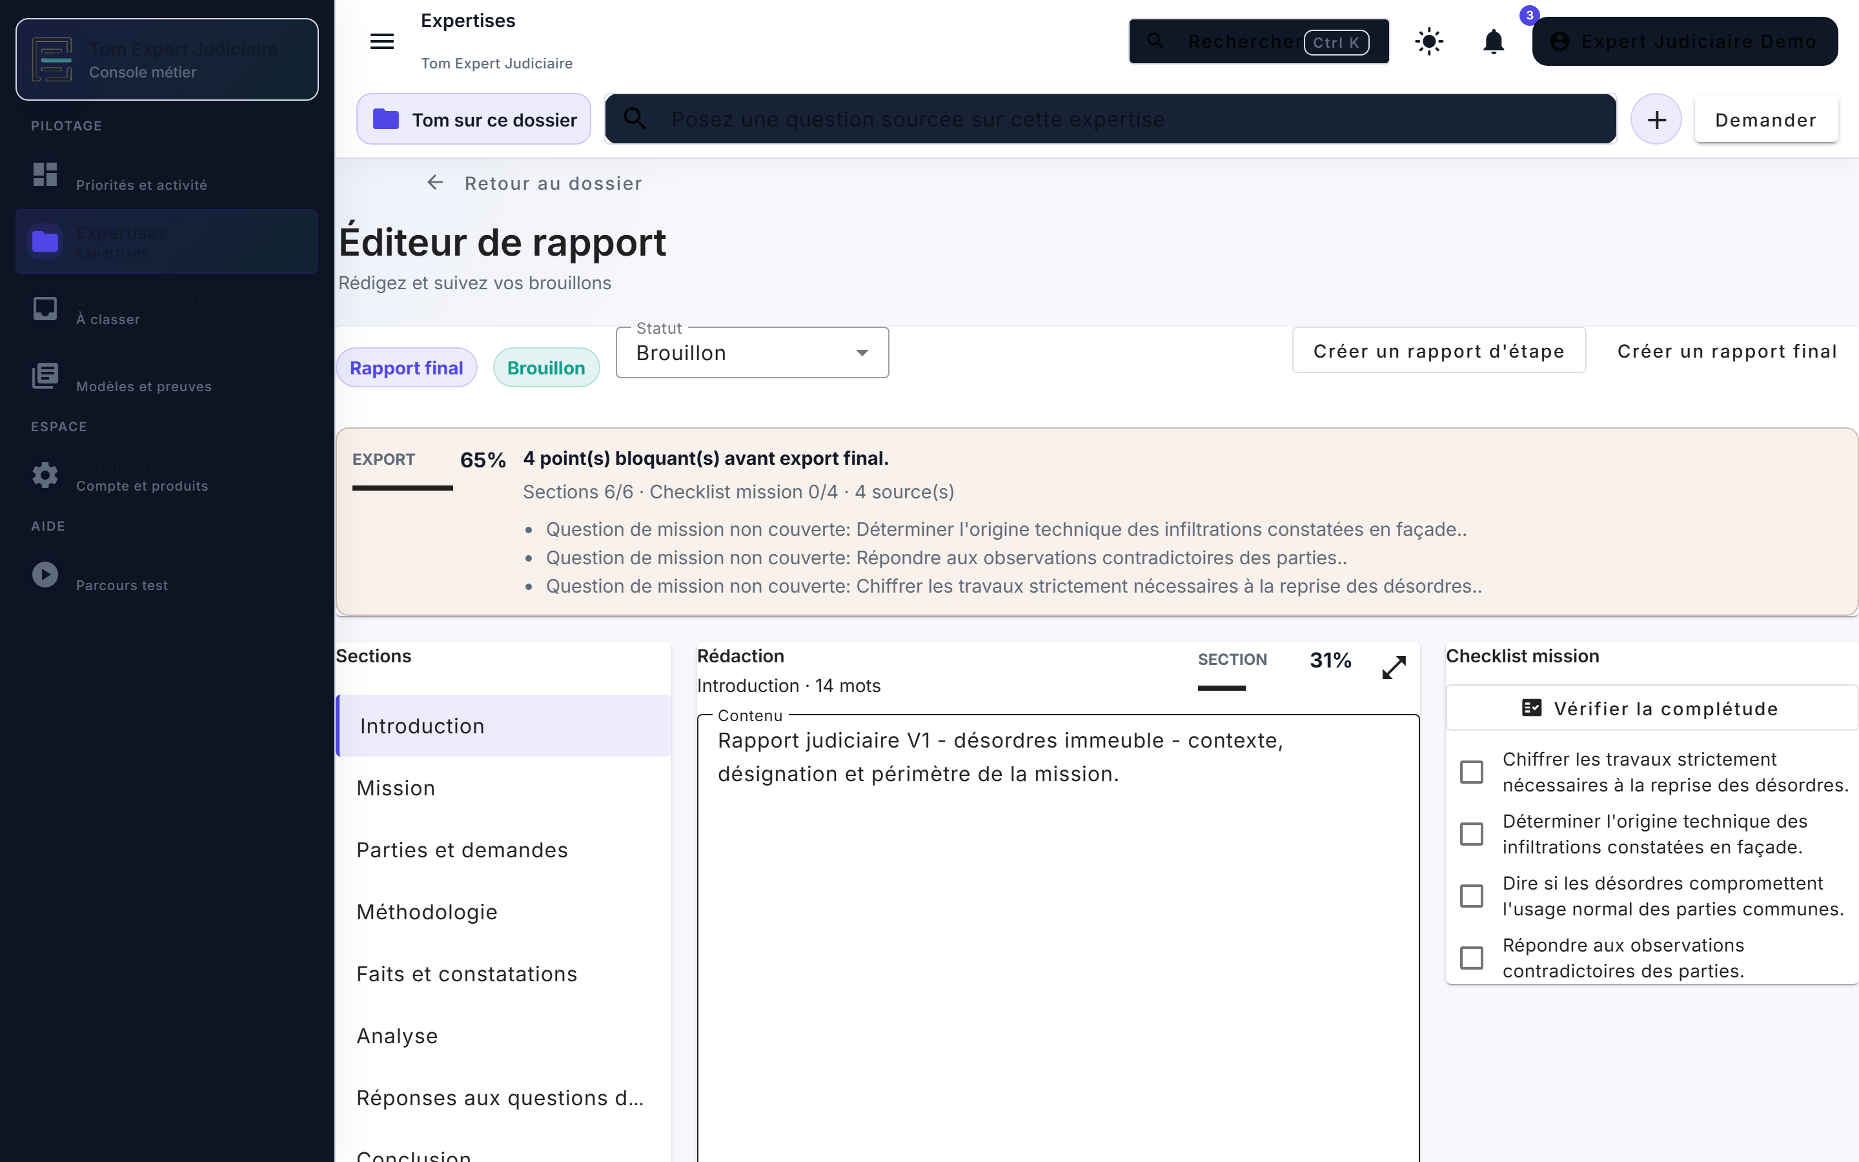Viewport: 1859px width, 1162px height.
Task: Check Déterminer l'origine technique des infiltrations
Action: 1471,835
